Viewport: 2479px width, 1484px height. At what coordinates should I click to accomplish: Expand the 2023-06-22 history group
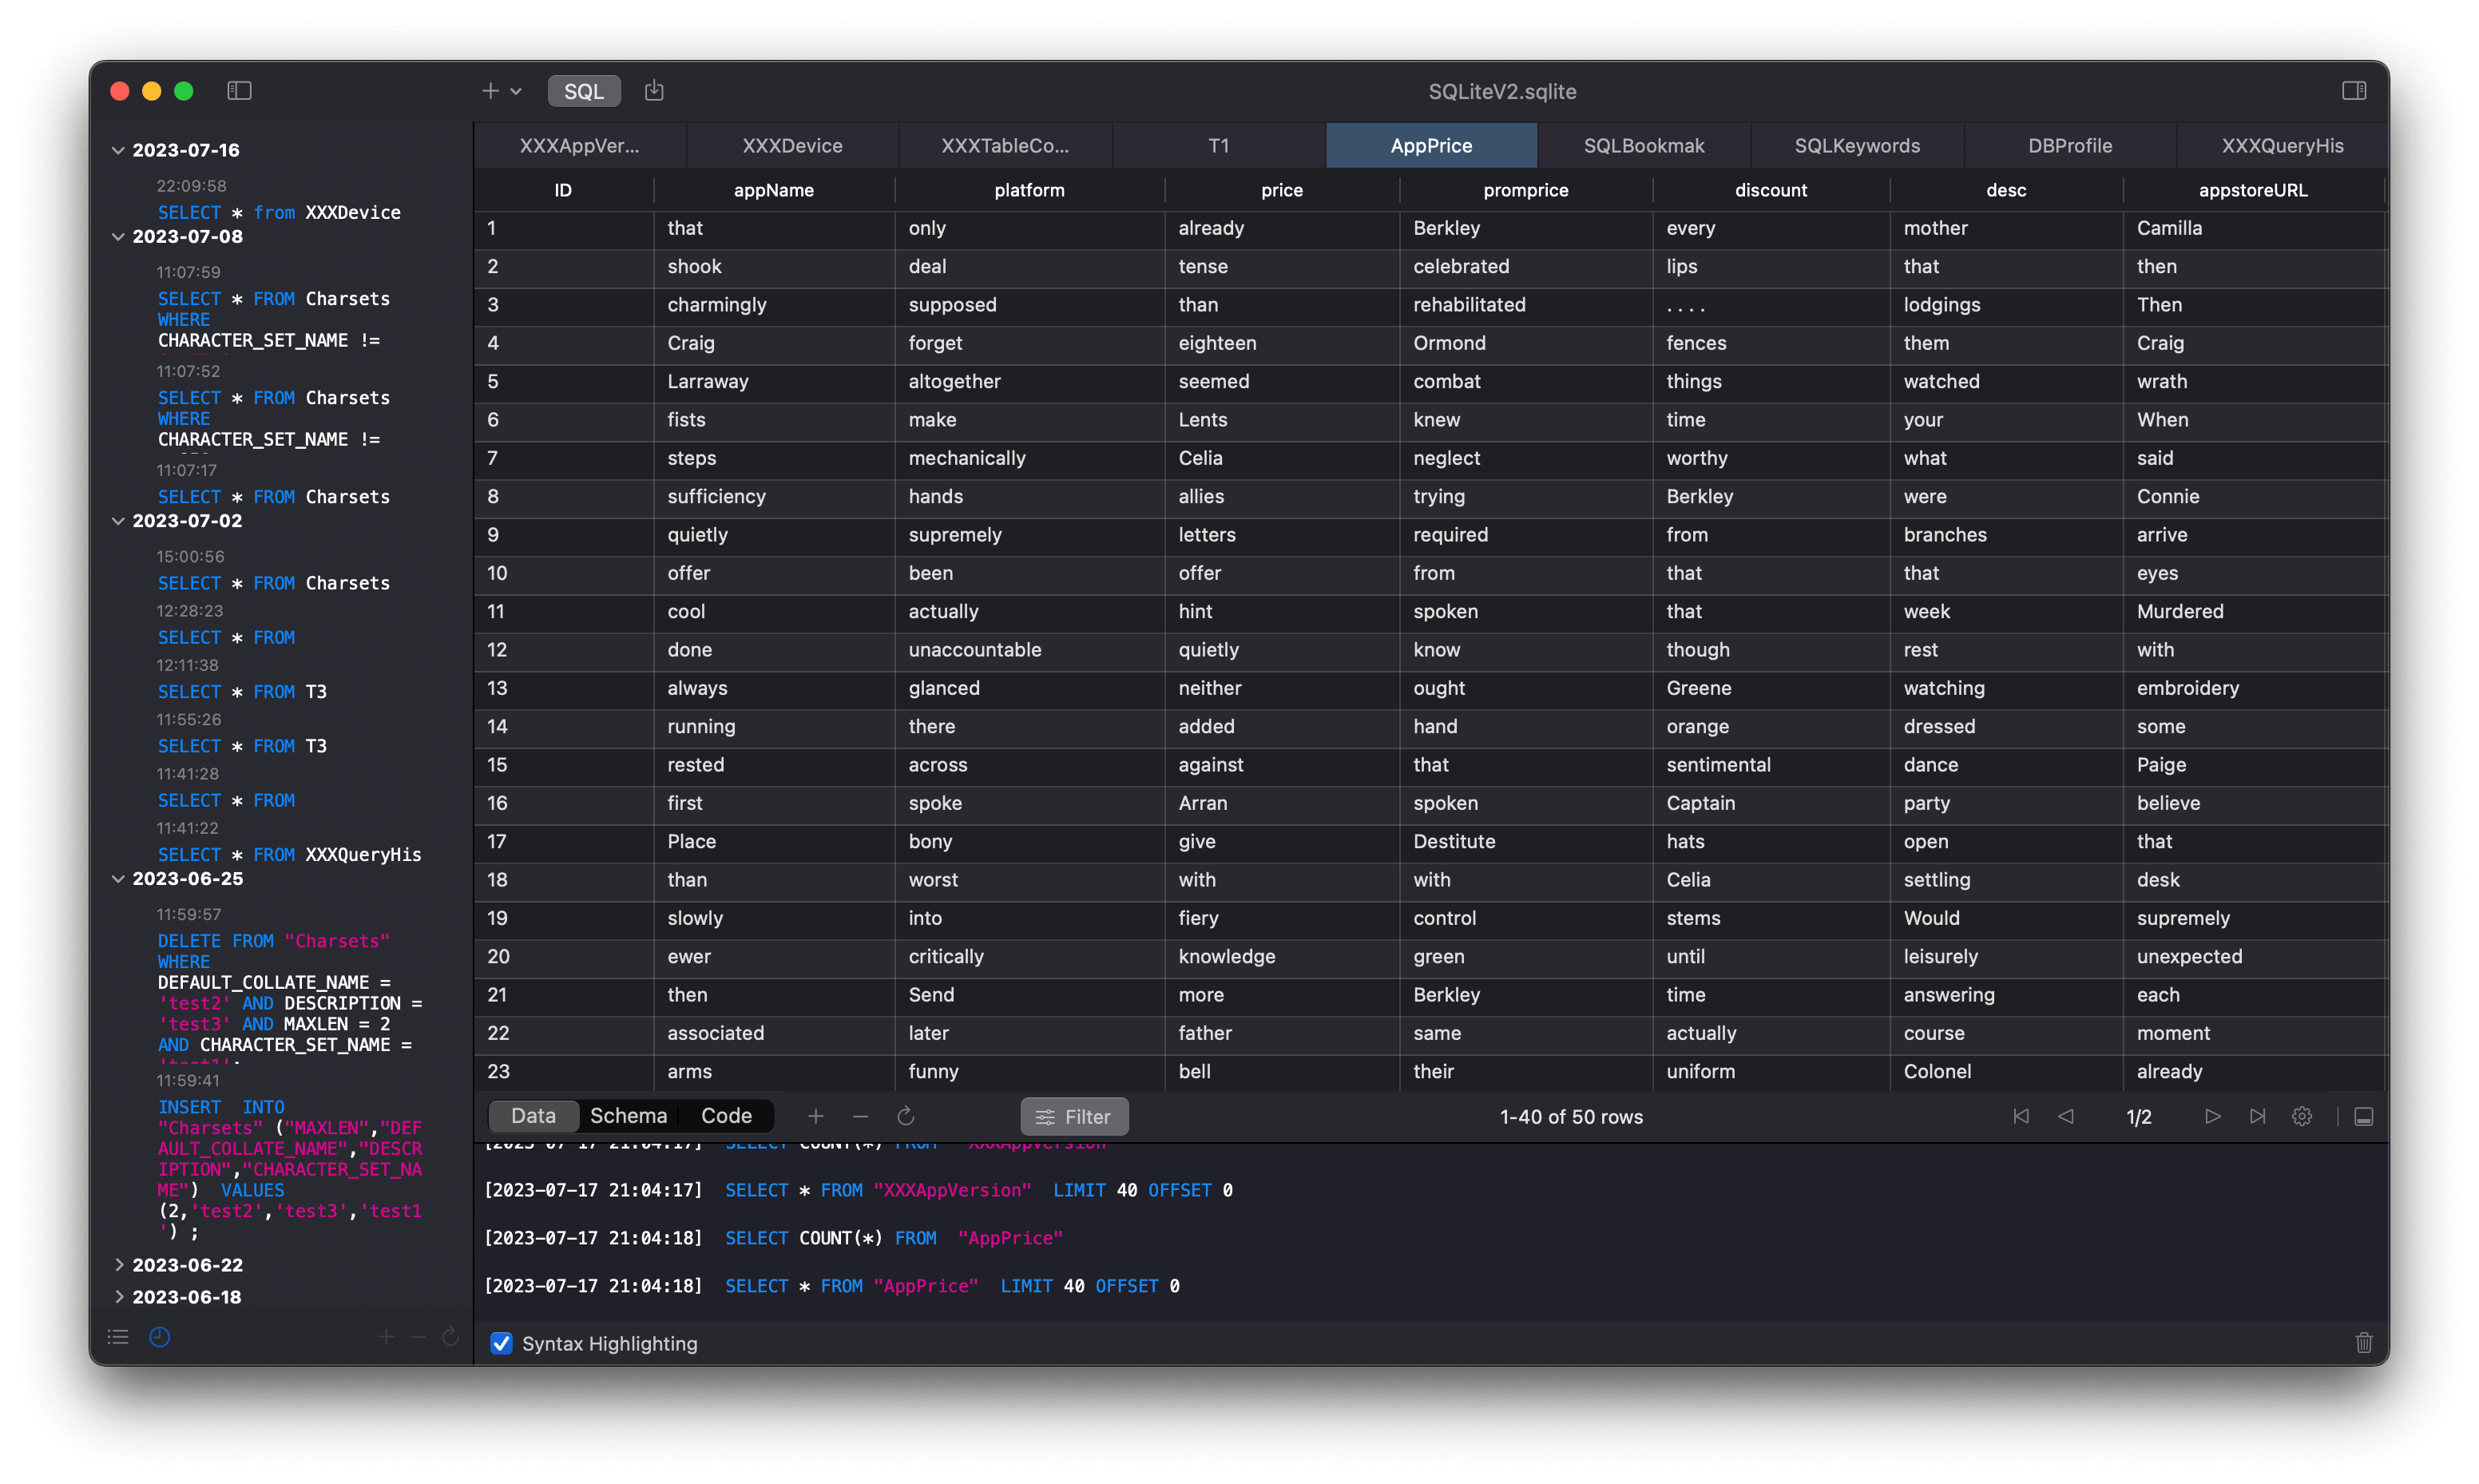coord(119,1265)
